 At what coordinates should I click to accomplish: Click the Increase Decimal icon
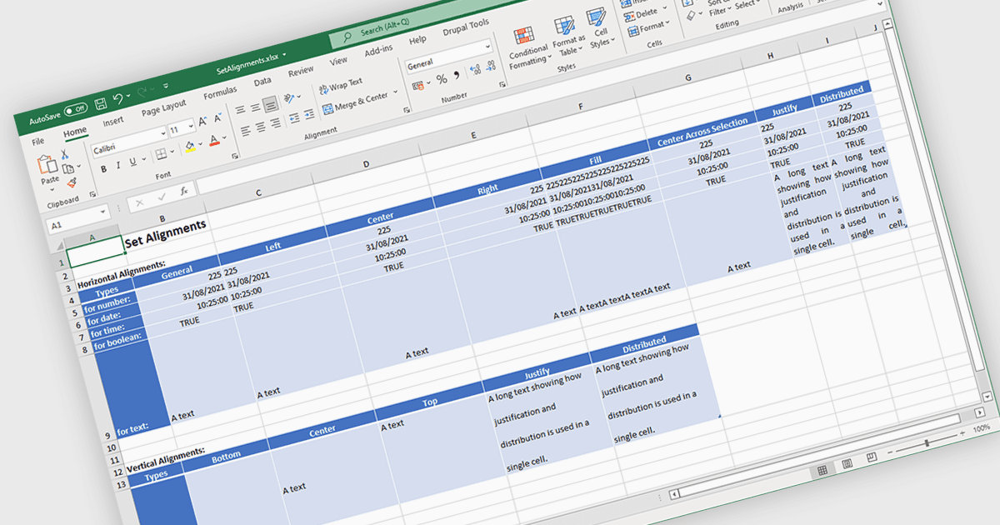(474, 71)
